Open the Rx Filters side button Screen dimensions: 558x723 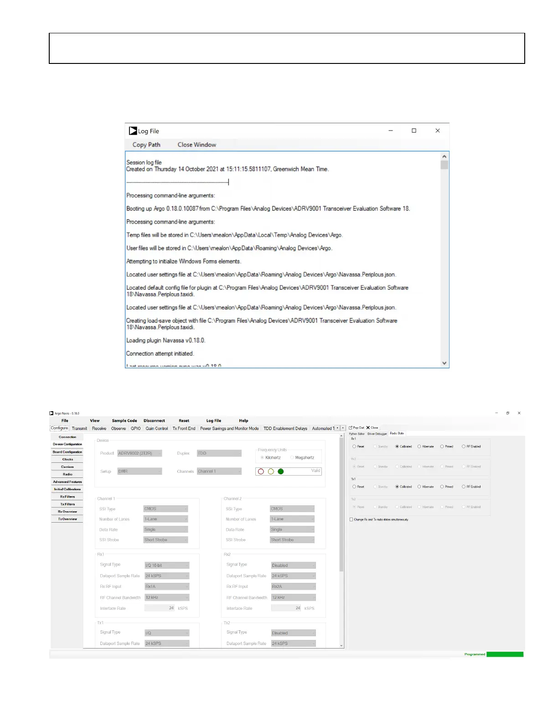pyautogui.click(x=67, y=497)
